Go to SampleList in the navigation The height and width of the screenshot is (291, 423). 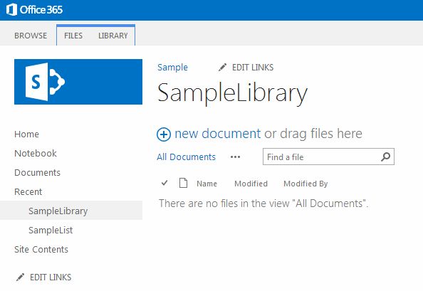point(51,230)
